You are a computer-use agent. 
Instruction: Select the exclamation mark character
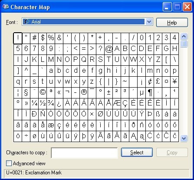[18, 38]
